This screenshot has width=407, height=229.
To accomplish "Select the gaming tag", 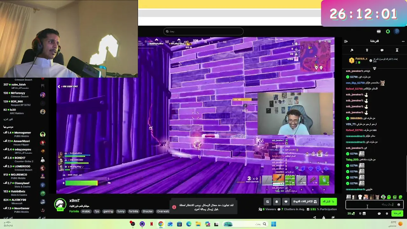I will coord(108,211).
